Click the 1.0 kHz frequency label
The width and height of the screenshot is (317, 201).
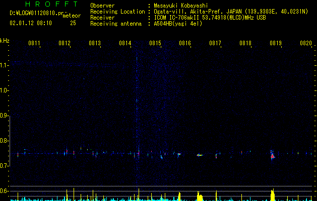pyautogui.click(x=5, y=90)
